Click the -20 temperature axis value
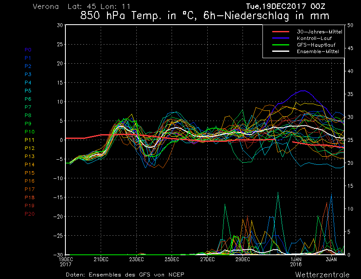The width and height of the screenshot is (361, 279). 58,217
